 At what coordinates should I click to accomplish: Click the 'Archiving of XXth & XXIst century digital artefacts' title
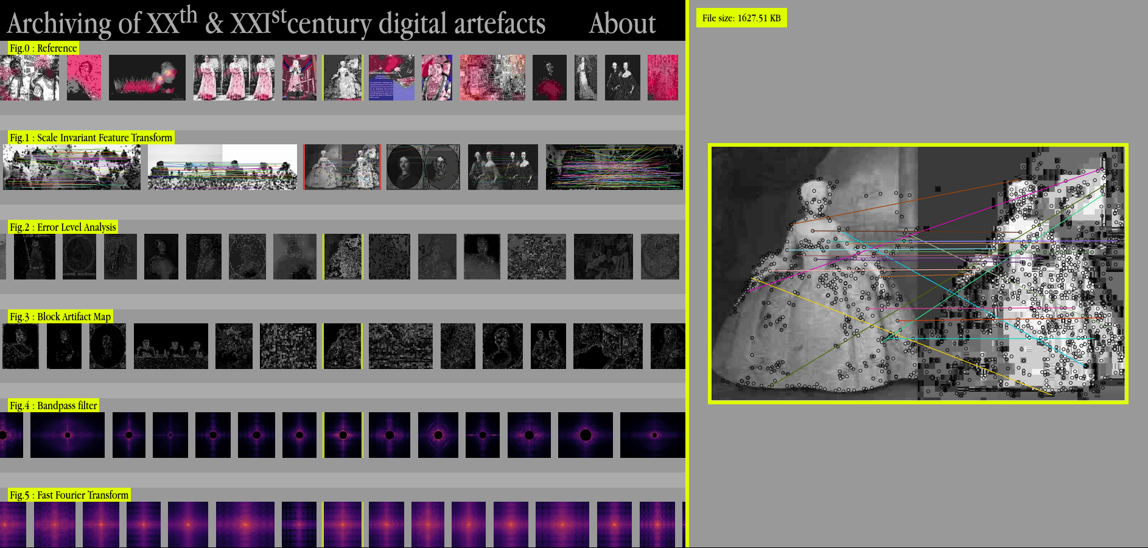click(276, 23)
